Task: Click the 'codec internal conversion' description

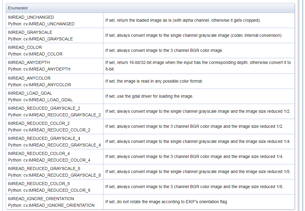Action: tap(194, 35)
